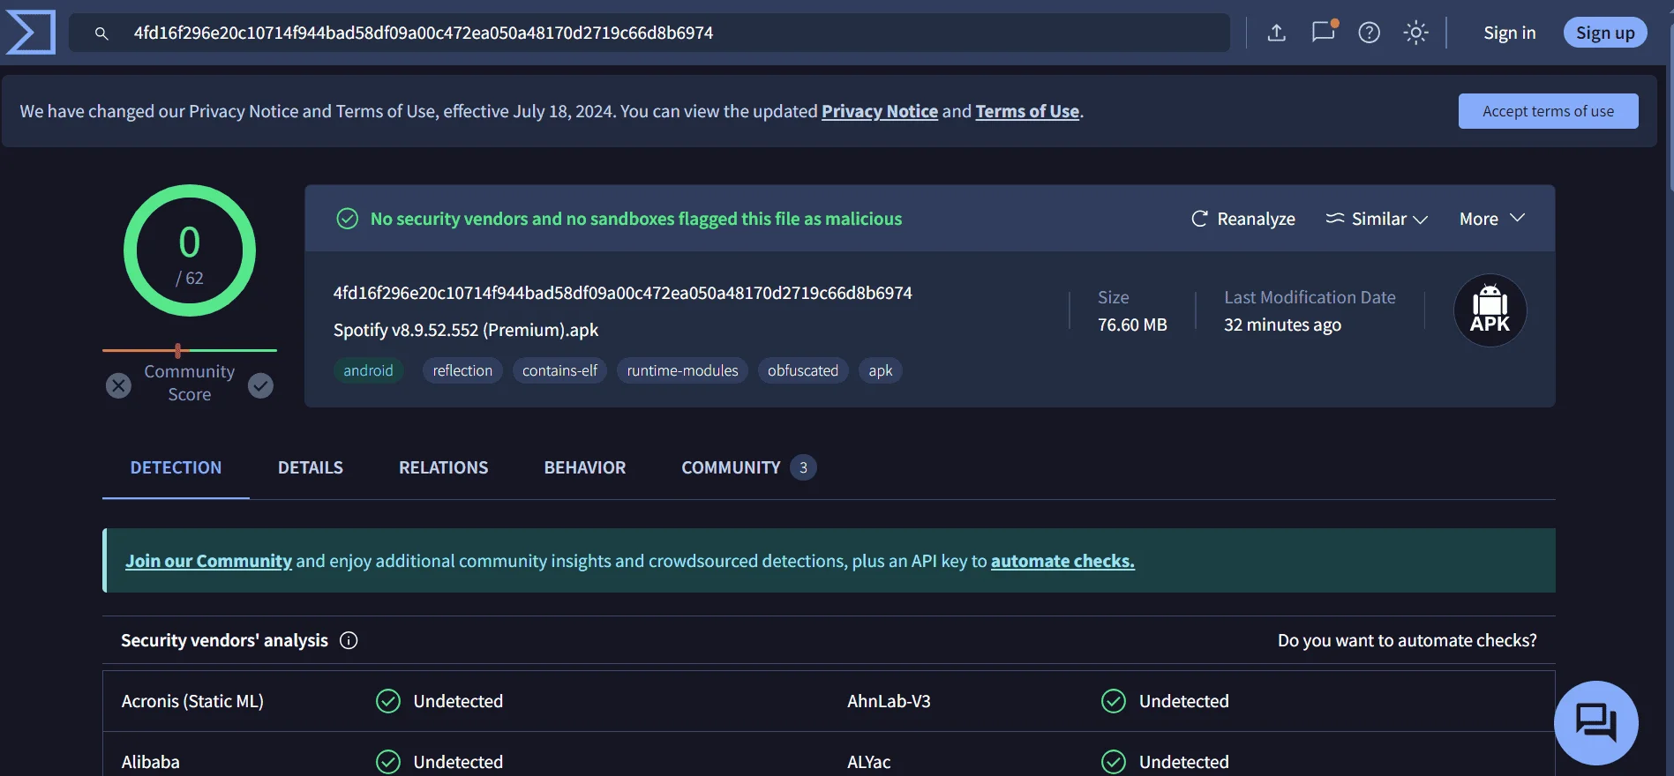Vote positive on Community Score
1674x776 pixels.
(x=260, y=385)
